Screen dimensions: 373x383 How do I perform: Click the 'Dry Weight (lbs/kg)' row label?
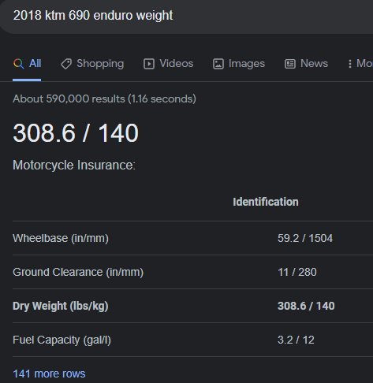pos(61,306)
